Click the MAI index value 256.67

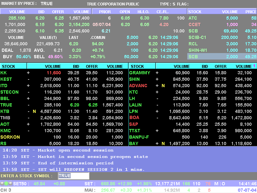pyautogui.click(x=108, y=190)
